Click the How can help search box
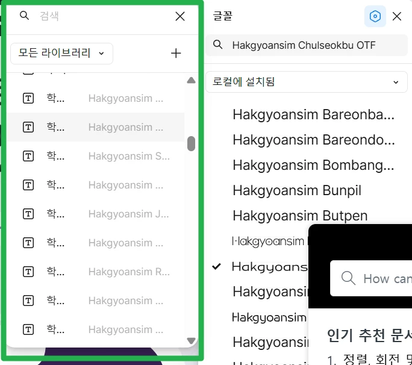412x365 pixels. [x=371, y=278]
